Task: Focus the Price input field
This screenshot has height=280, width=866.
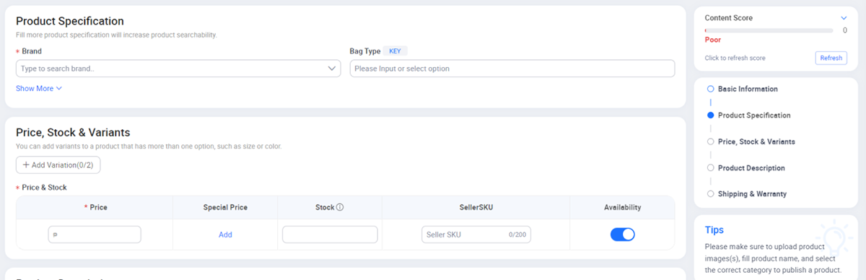Action: coord(95,235)
